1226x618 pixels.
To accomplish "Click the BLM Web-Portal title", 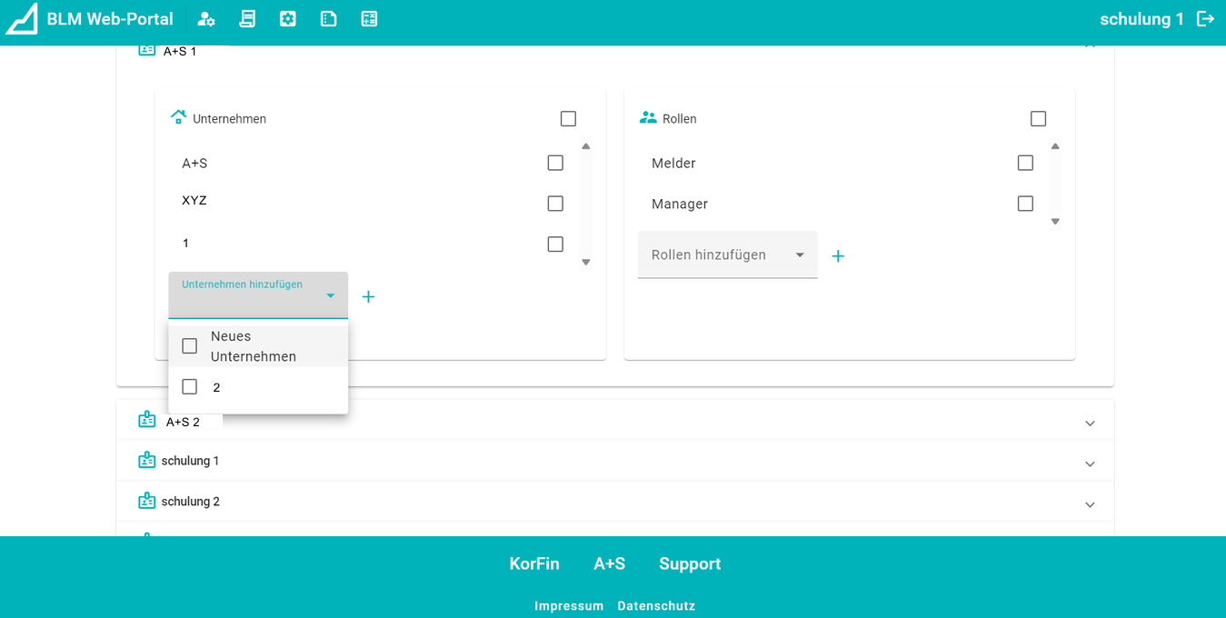I will click(110, 19).
